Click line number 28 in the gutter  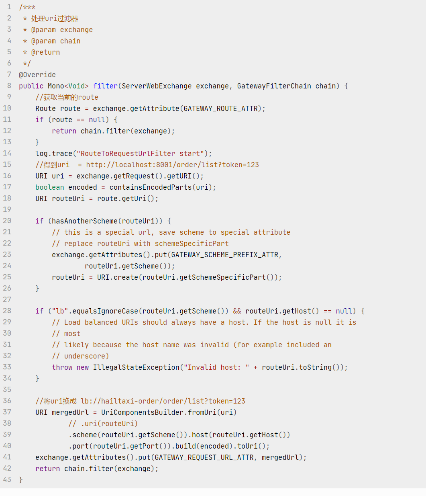tap(7, 311)
